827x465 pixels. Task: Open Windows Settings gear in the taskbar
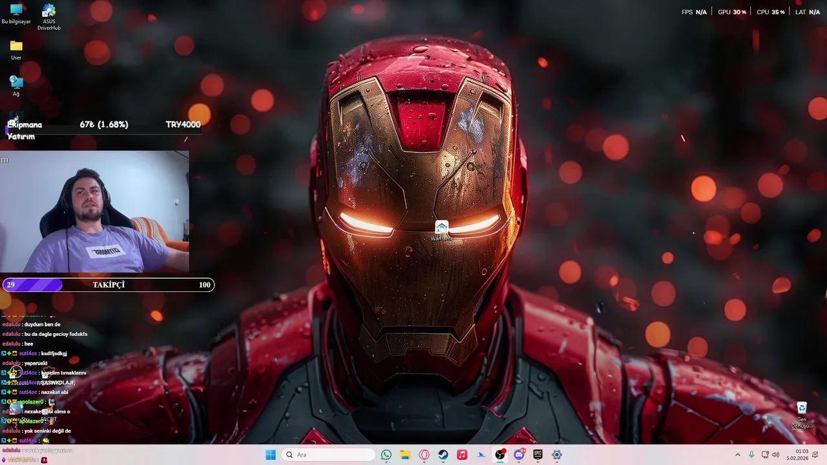(556, 455)
